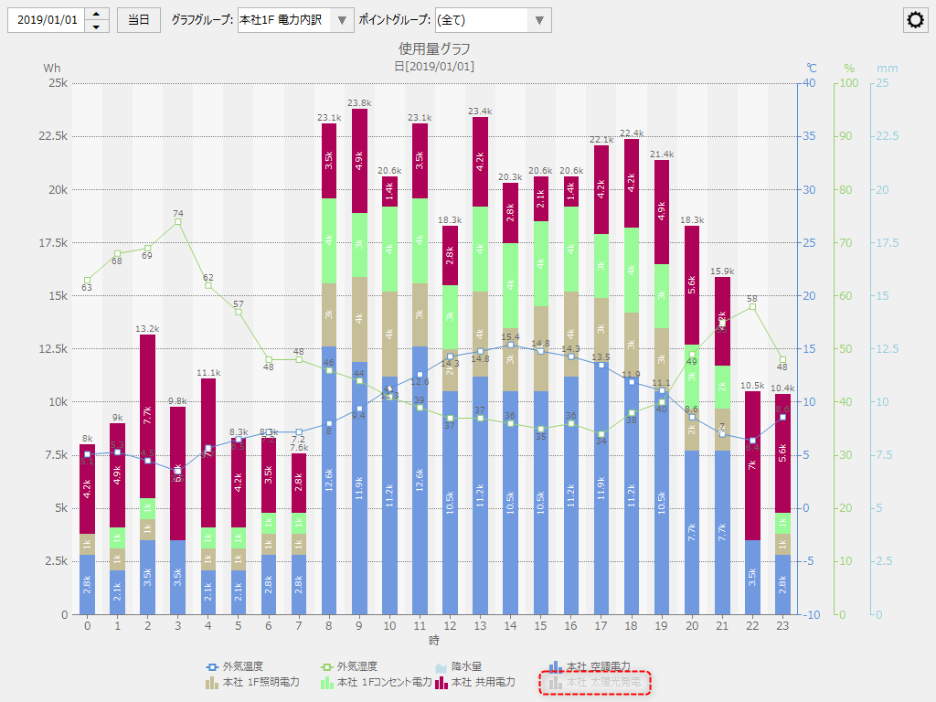This screenshot has width=936, height=702.
Task: Click the 当日 button
Action: pyautogui.click(x=139, y=20)
